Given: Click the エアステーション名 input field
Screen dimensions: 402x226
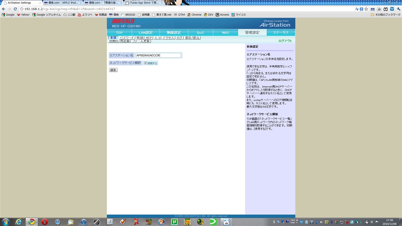Looking at the screenshot, I should tap(158, 55).
